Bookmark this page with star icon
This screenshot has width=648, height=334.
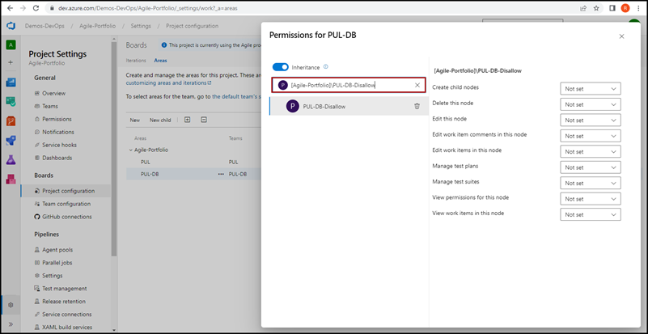pos(596,8)
